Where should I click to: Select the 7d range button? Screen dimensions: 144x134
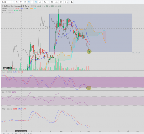21,133
